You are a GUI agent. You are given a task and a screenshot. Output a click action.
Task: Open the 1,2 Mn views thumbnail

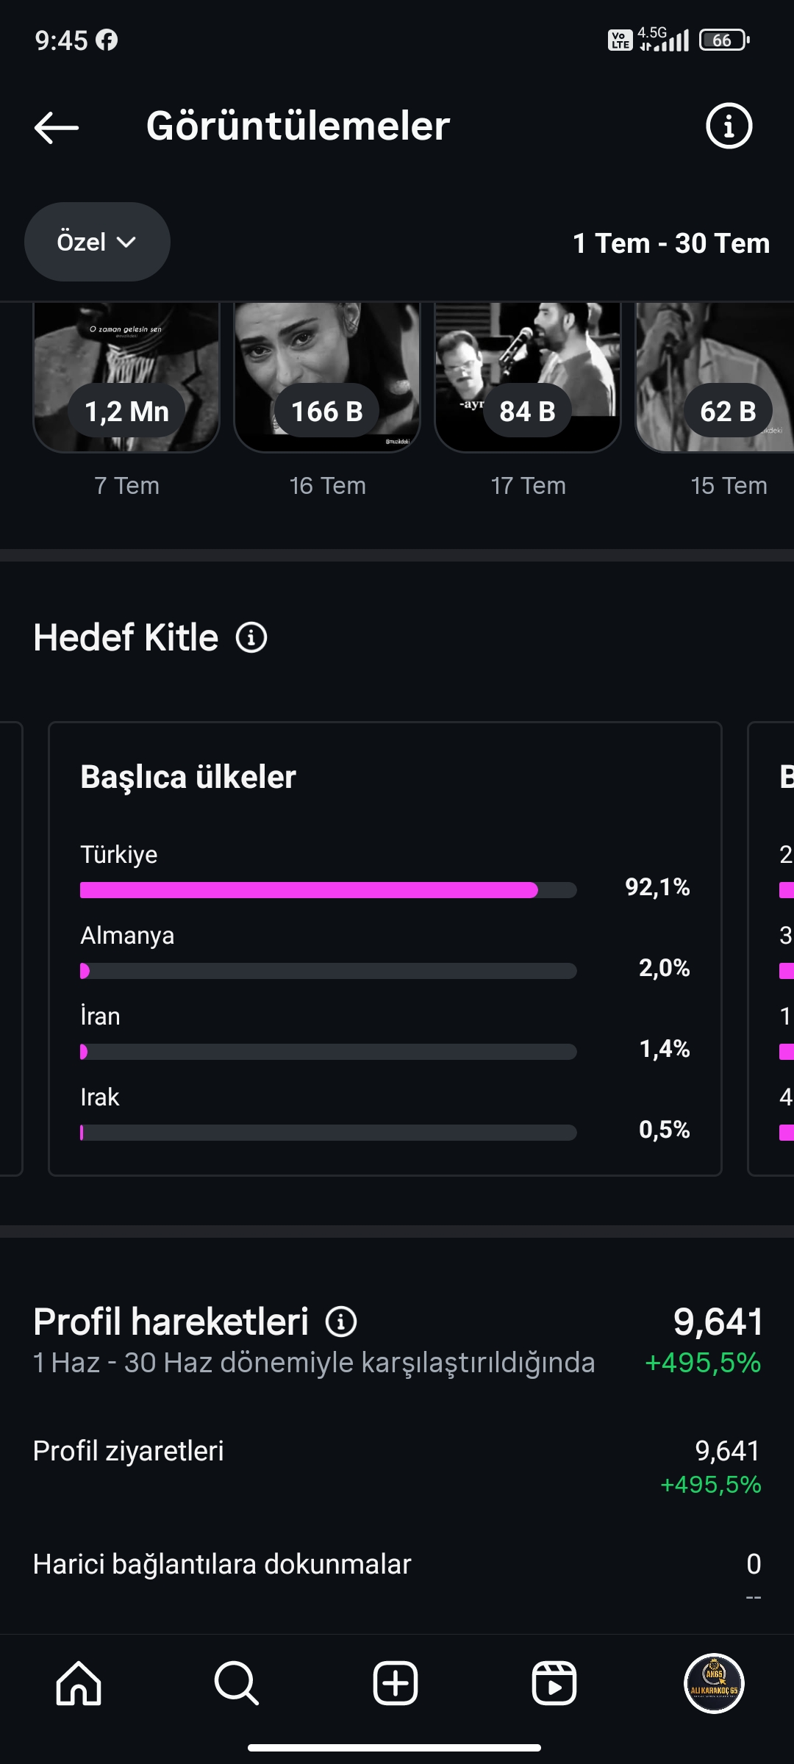pos(126,377)
